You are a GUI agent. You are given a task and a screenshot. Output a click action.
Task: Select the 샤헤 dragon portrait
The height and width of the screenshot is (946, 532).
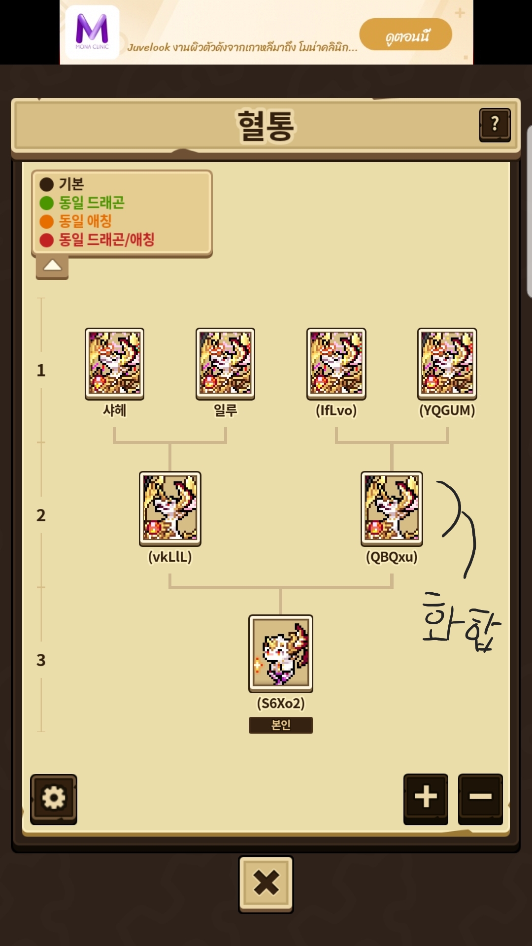coord(115,364)
